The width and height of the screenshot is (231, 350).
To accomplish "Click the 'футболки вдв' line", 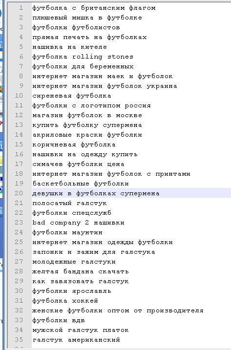I will coord(59,320).
